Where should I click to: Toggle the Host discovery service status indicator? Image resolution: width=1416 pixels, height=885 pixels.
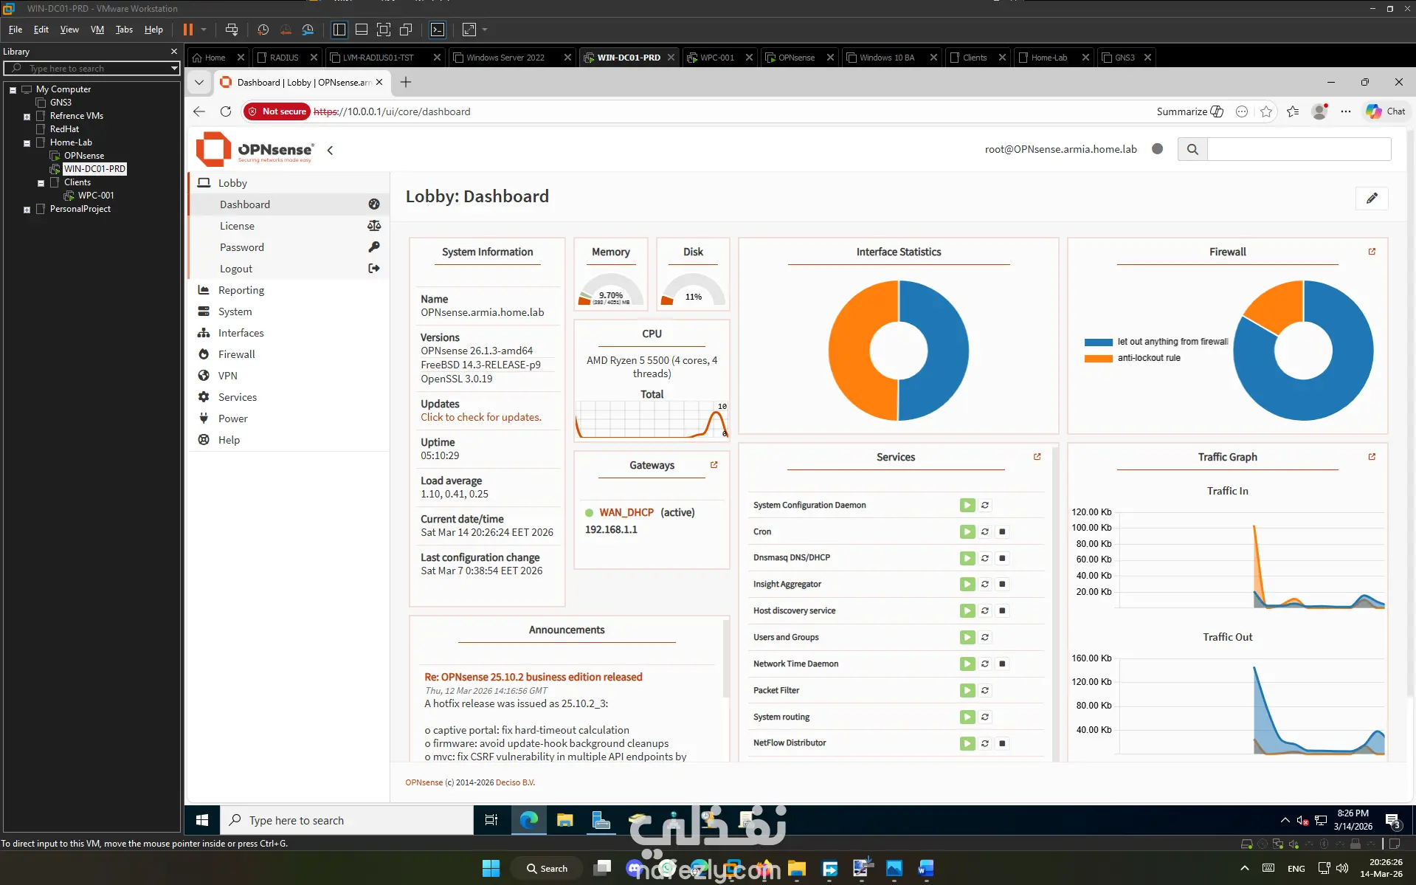coord(967,610)
